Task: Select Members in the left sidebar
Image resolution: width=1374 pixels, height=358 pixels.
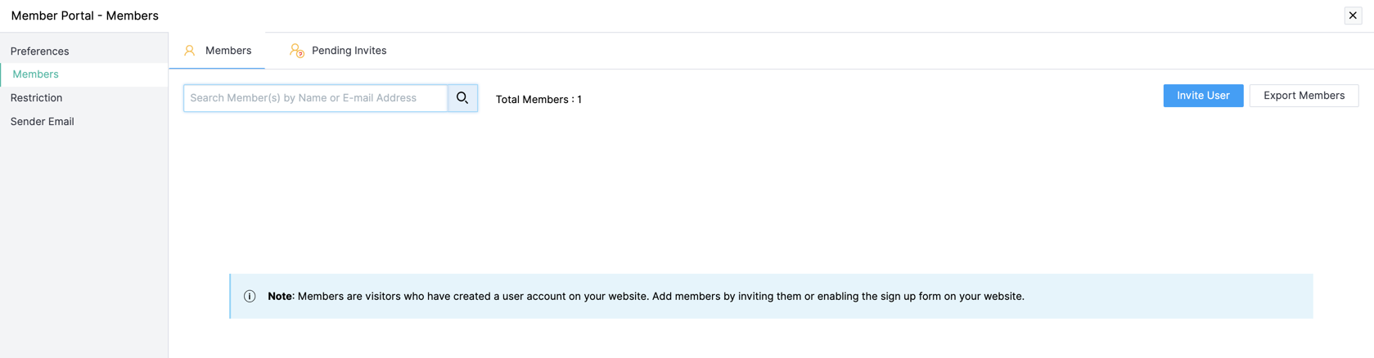Action: (x=36, y=74)
